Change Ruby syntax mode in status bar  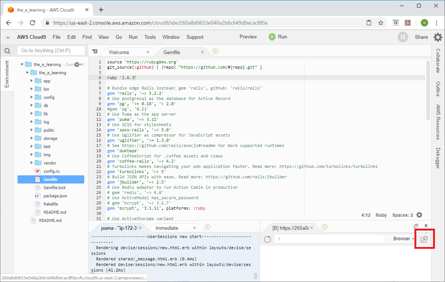[x=381, y=215]
